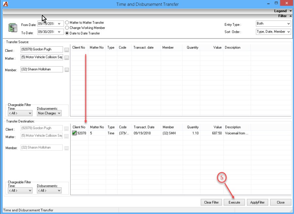The width and height of the screenshot is (294, 214).
Task: Click the transfer icon beside From Date
Action: [x=13, y=27]
